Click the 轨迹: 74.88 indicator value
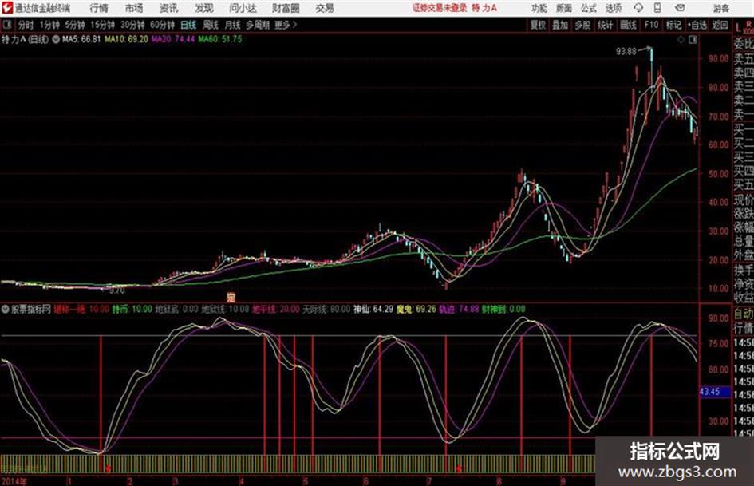The image size is (754, 486). (x=459, y=309)
